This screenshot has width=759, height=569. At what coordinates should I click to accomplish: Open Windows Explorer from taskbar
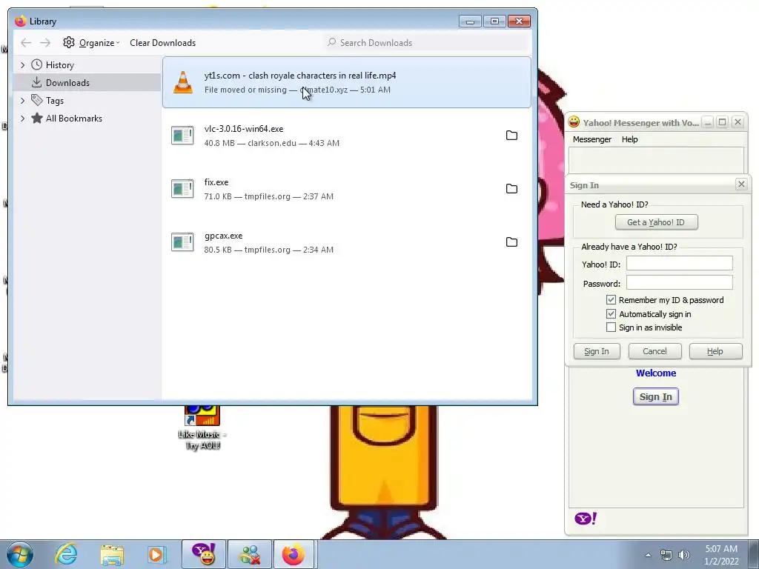112,554
